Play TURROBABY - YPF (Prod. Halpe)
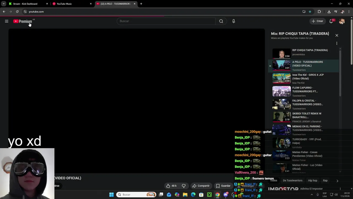The width and height of the screenshot is (353, 199). coord(304,143)
